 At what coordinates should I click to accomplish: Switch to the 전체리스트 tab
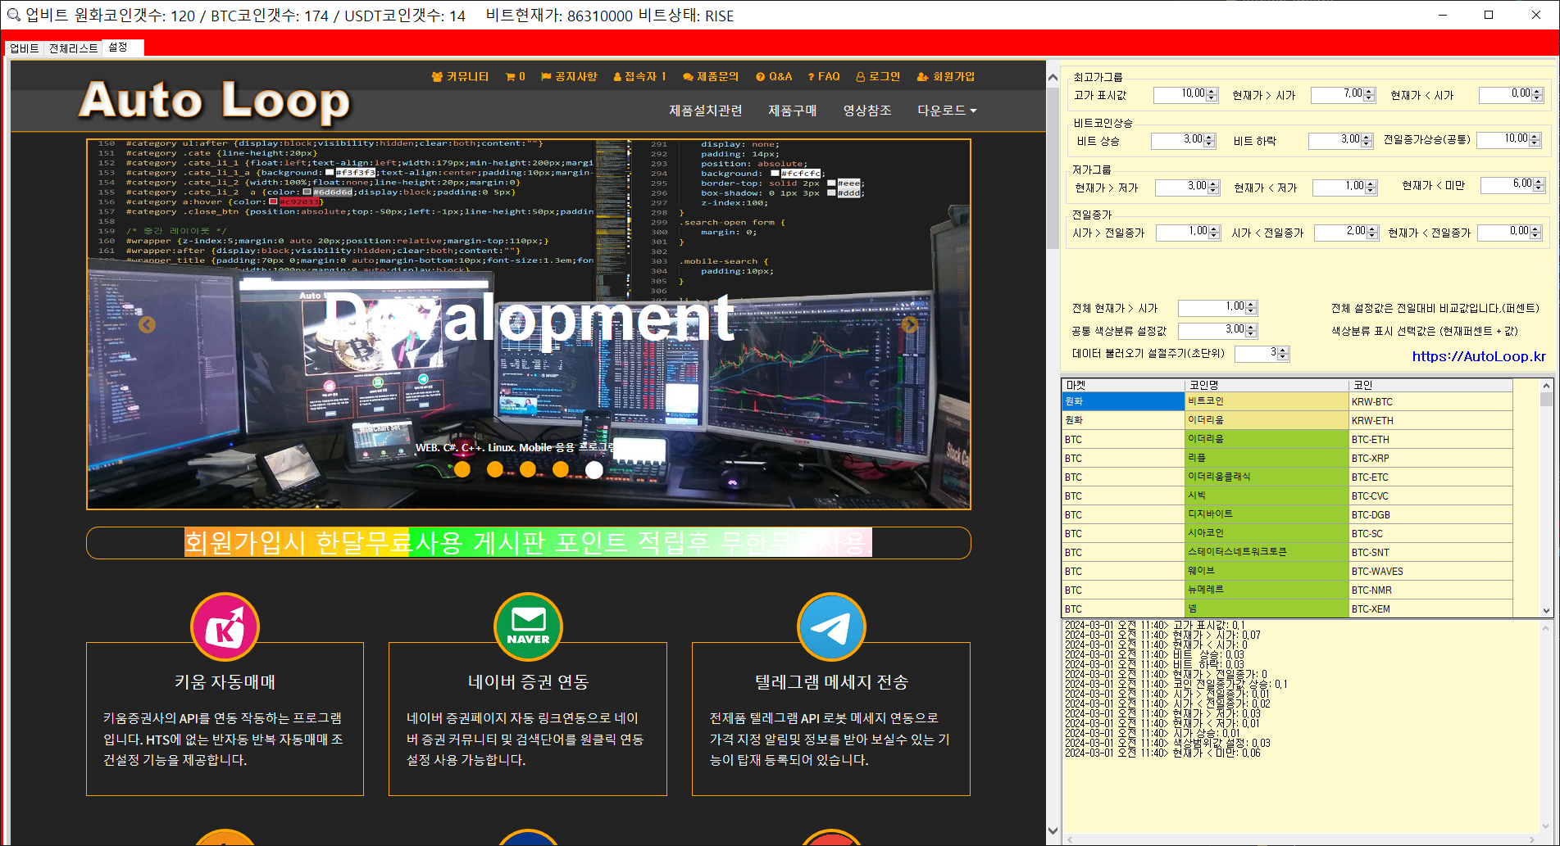tap(73, 48)
